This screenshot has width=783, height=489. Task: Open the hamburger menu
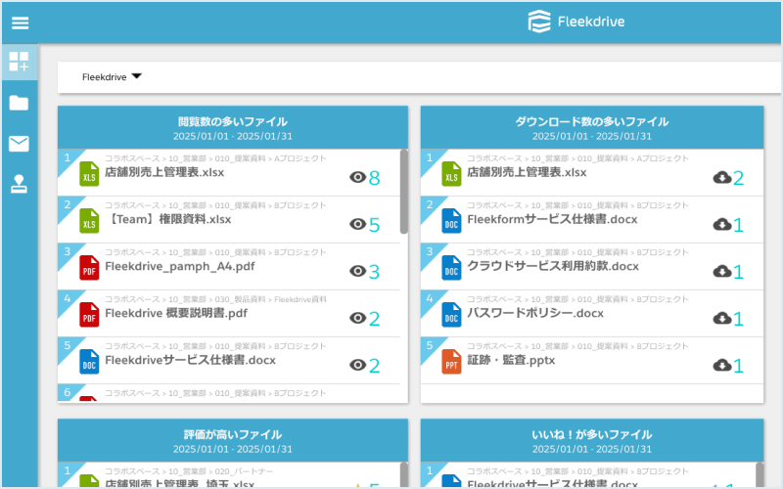point(20,22)
